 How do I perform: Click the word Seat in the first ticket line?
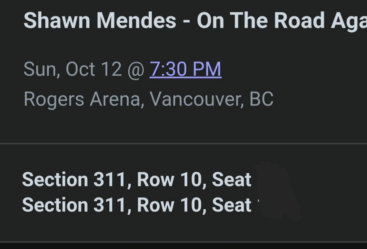(231, 180)
